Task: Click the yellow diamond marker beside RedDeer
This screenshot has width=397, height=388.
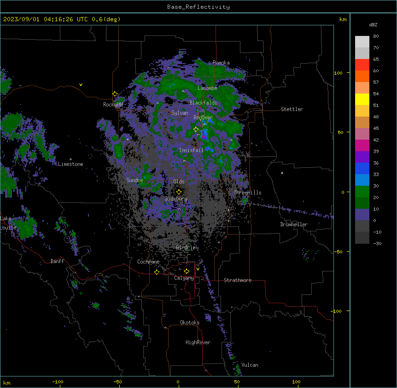Action: click(x=196, y=129)
